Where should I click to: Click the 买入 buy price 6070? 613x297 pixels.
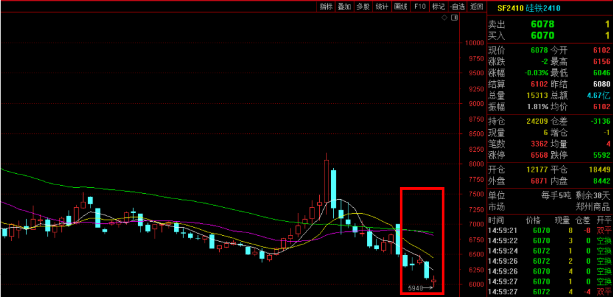coord(542,35)
